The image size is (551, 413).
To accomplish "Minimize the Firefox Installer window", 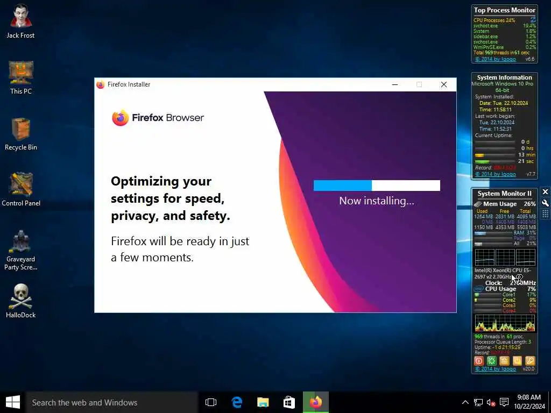I will (x=395, y=84).
